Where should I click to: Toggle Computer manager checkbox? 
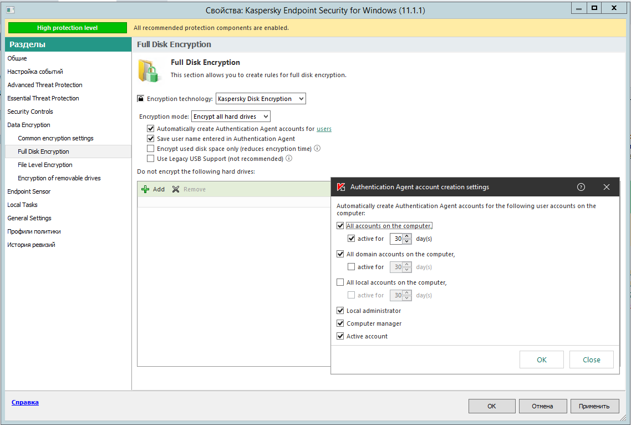point(340,323)
